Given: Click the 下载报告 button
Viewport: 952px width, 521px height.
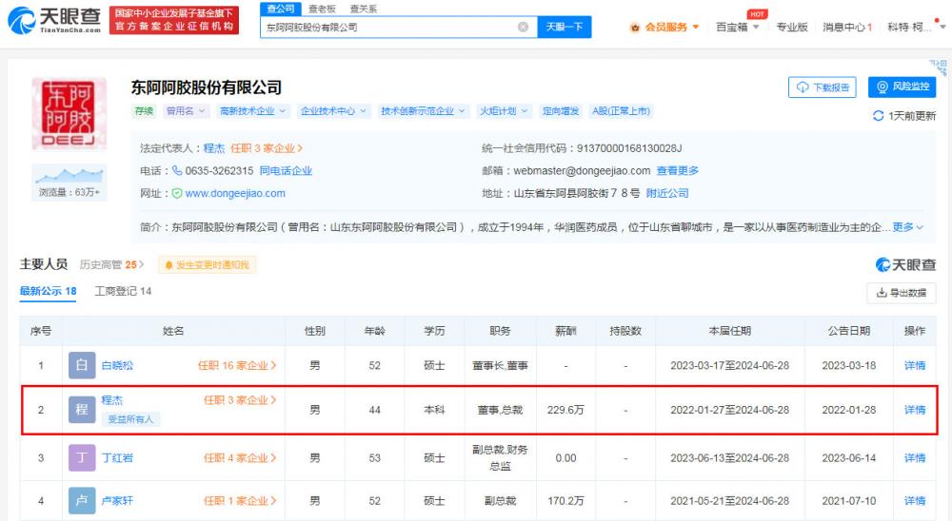Looking at the screenshot, I should [823, 87].
